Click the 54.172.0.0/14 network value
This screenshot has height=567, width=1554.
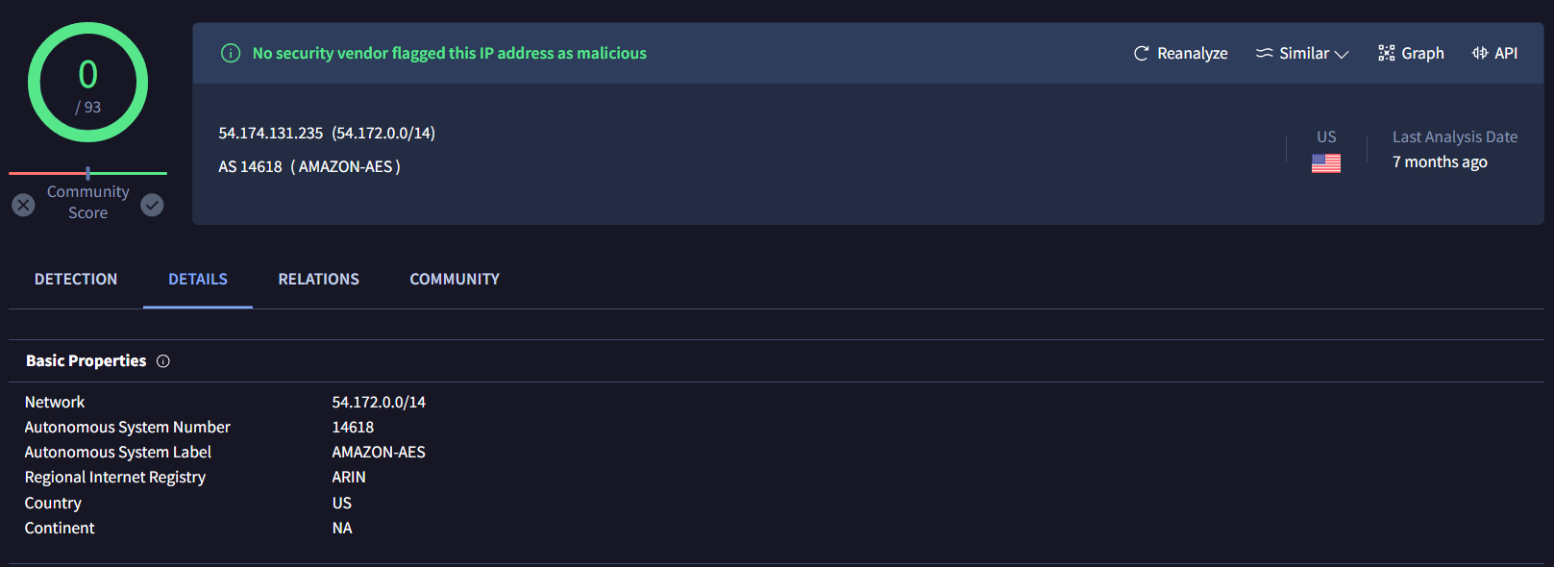[x=379, y=403]
